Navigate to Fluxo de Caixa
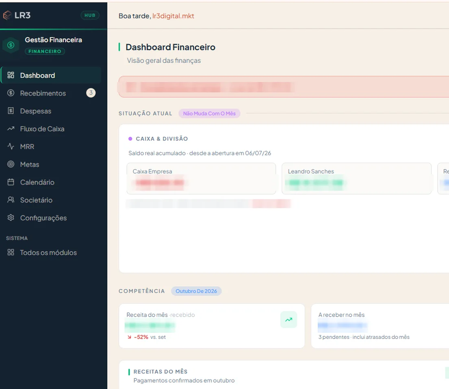449x389 pixels. [x=51, y=129]
